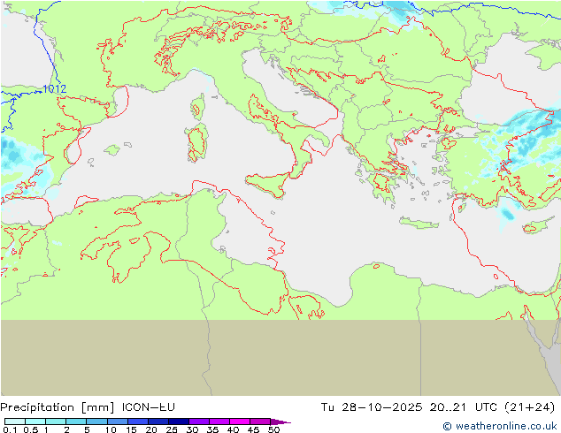This screenshot has width=561, height=433.
Task: Click the 40–45 mm magenta legend swatch
Action: coord(240,422)
